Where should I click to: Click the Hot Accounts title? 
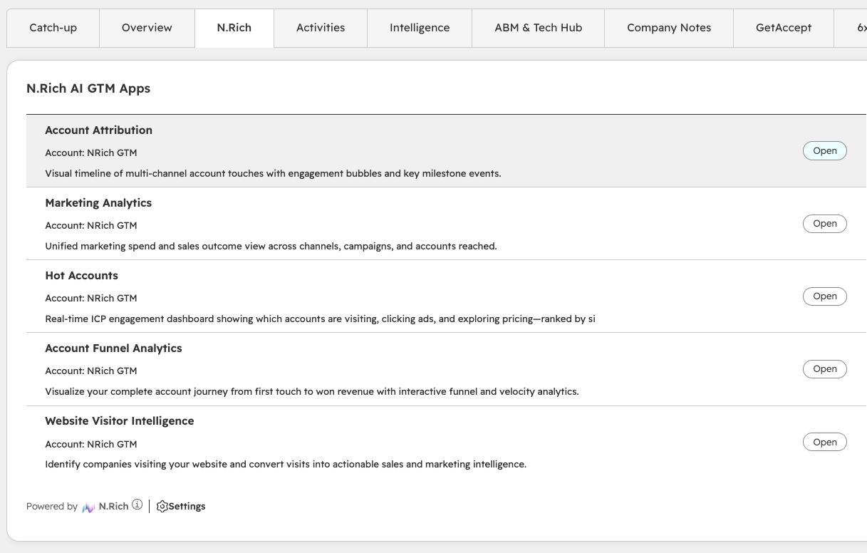tap(82, 276)
